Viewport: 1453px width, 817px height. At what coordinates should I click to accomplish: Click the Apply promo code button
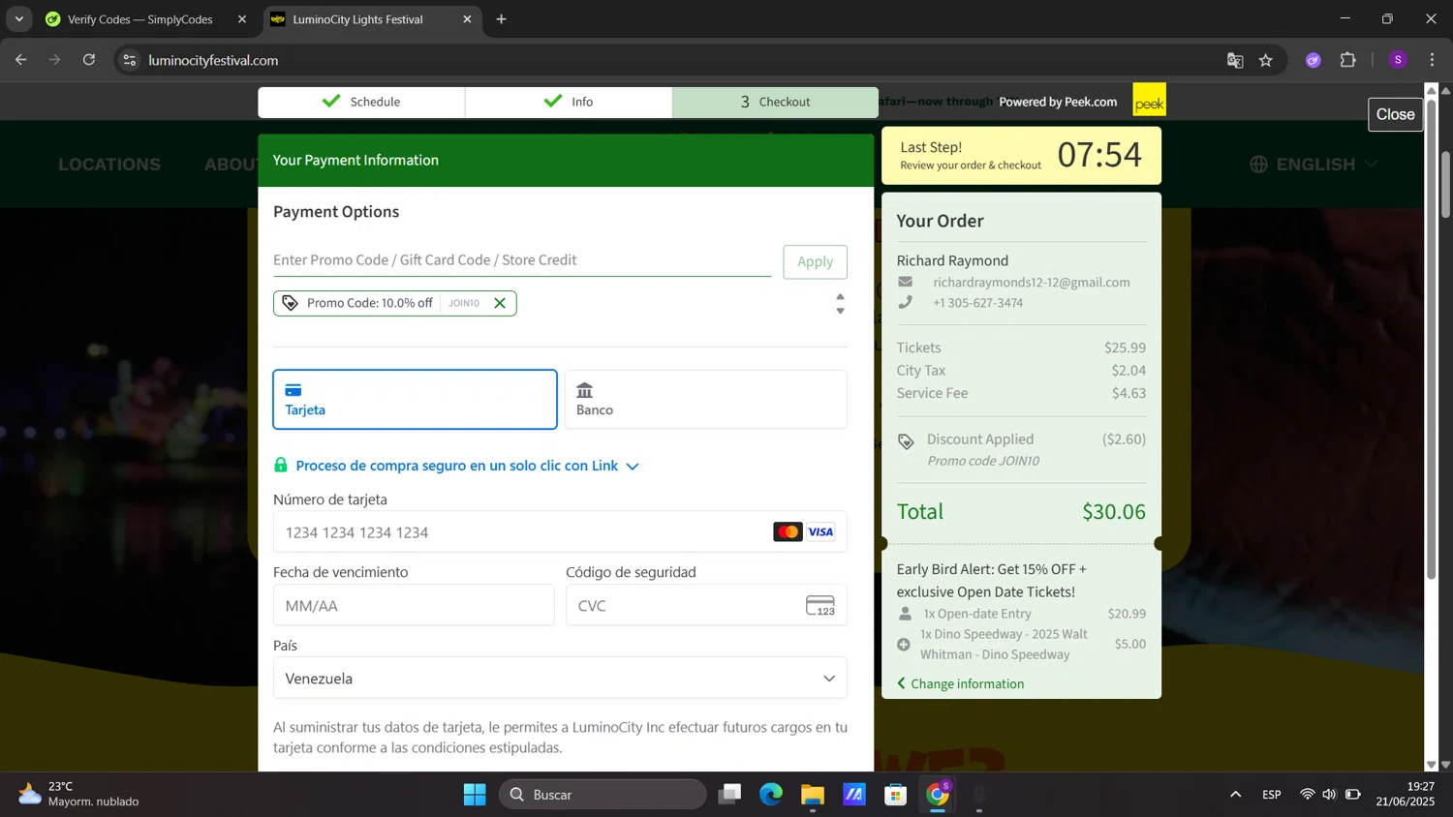(815, 261)
